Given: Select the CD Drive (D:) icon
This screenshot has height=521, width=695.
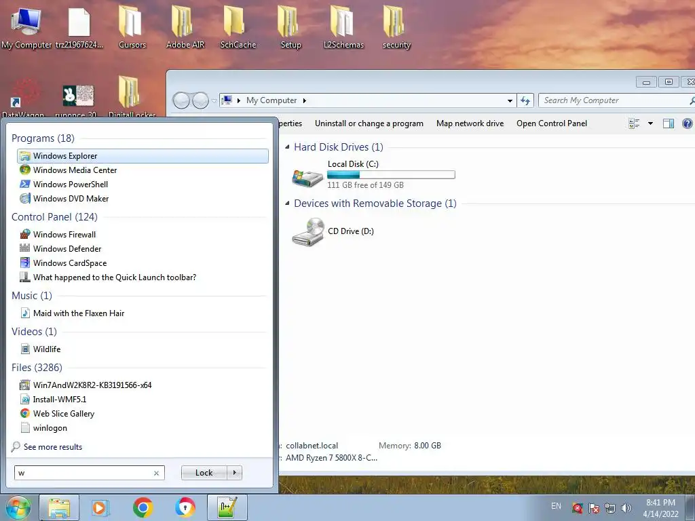Looking at the screenshot, I should coord(307,231).
